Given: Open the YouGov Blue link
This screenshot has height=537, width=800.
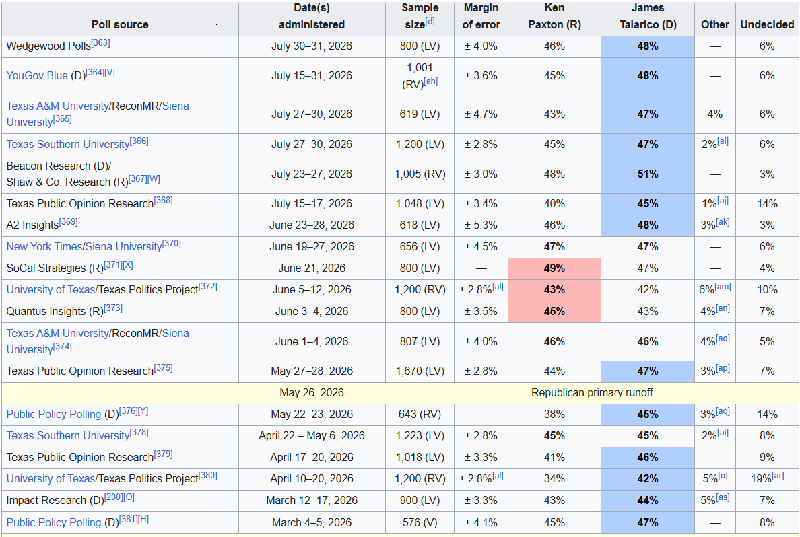Looking at the screenshot, I should tap(37, 76).
